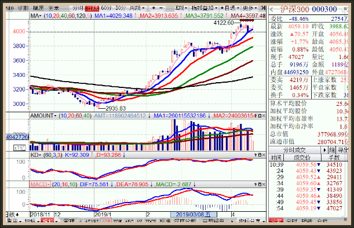Click the x1亿 unit label box
This screenshot has height=228, width=354.
tap(20, 148)
